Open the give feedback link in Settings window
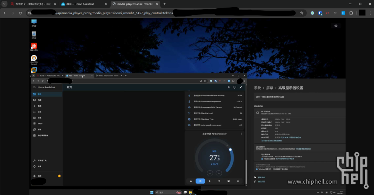Viewport: 374px width, 195px height. (x=261, y=181)
